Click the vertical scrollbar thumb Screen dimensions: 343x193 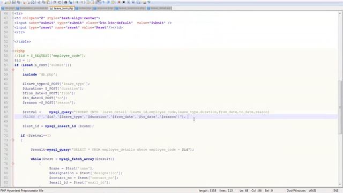(340, 107)
